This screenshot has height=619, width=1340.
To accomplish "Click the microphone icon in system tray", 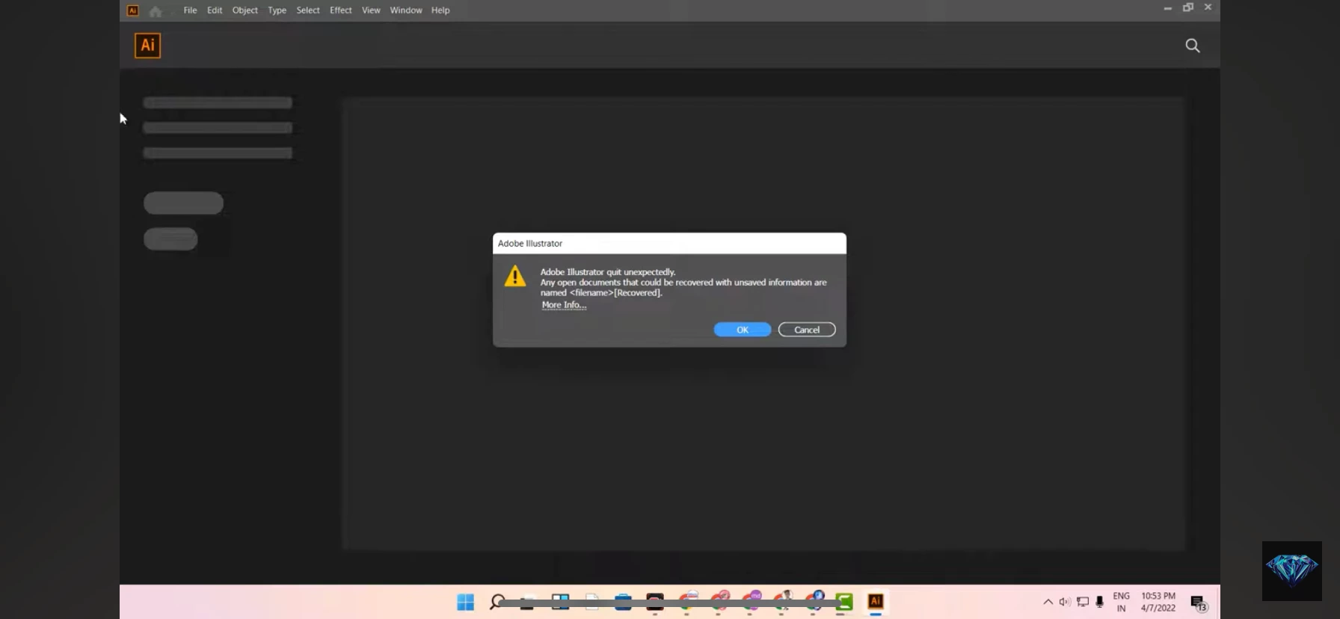I will [x=1099, y=602].
